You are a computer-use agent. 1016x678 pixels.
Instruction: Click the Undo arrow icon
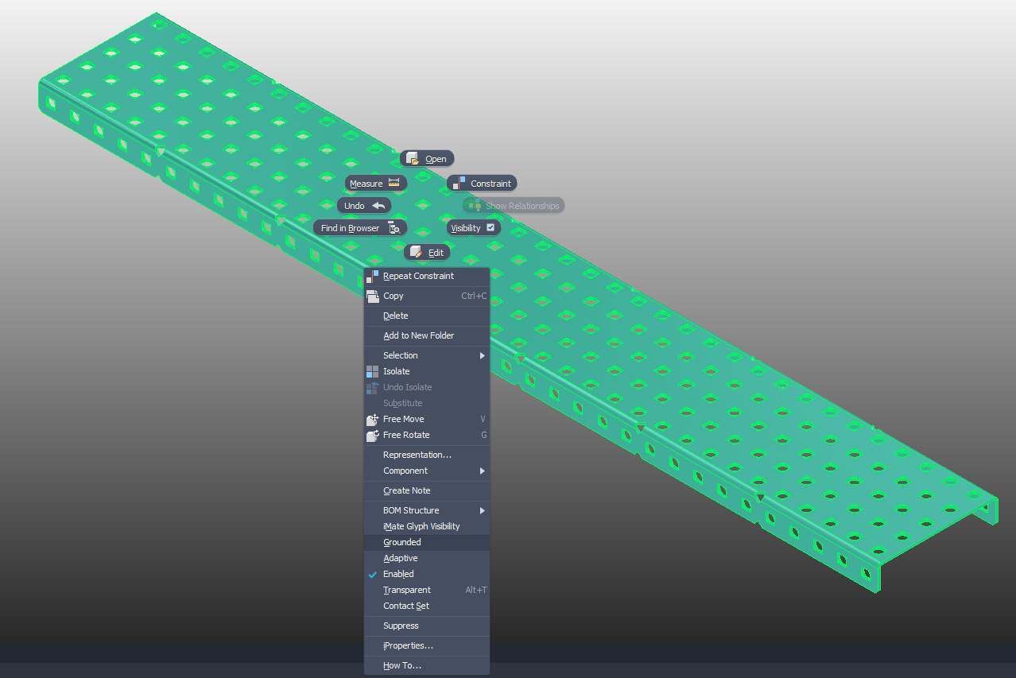[378, 205]
